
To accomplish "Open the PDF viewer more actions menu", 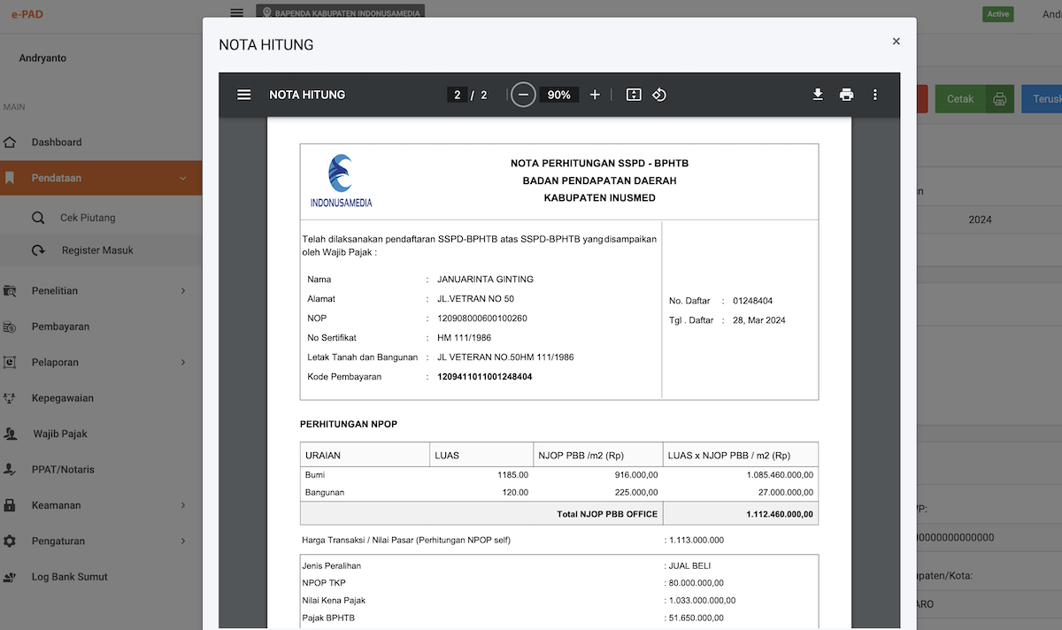I will 875,95.
